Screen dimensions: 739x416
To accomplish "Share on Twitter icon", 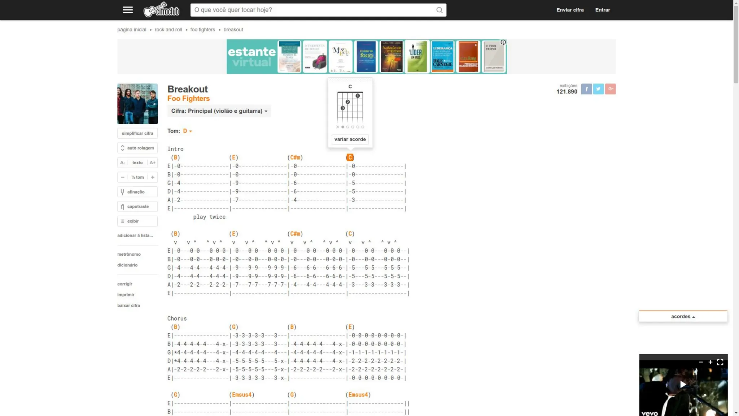I will tap(598, 89).
